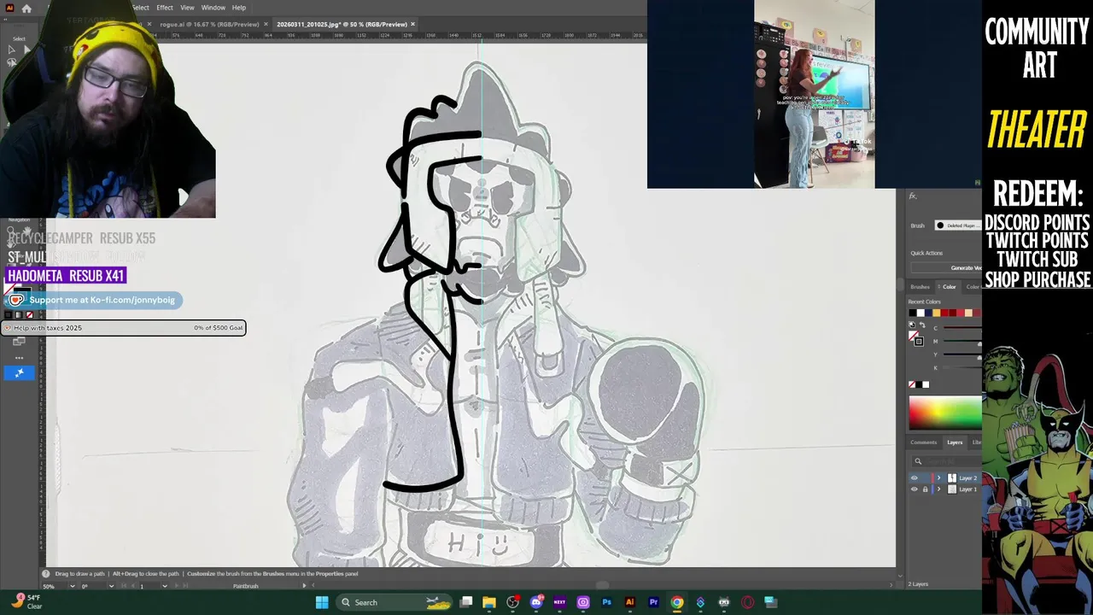Viewport: 1093px width, 615px height.
Task: Click the Ko-fi support link banner
Action: click(93, 300)
